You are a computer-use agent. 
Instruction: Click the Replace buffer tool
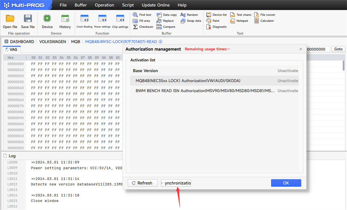(x=165, y=21)
